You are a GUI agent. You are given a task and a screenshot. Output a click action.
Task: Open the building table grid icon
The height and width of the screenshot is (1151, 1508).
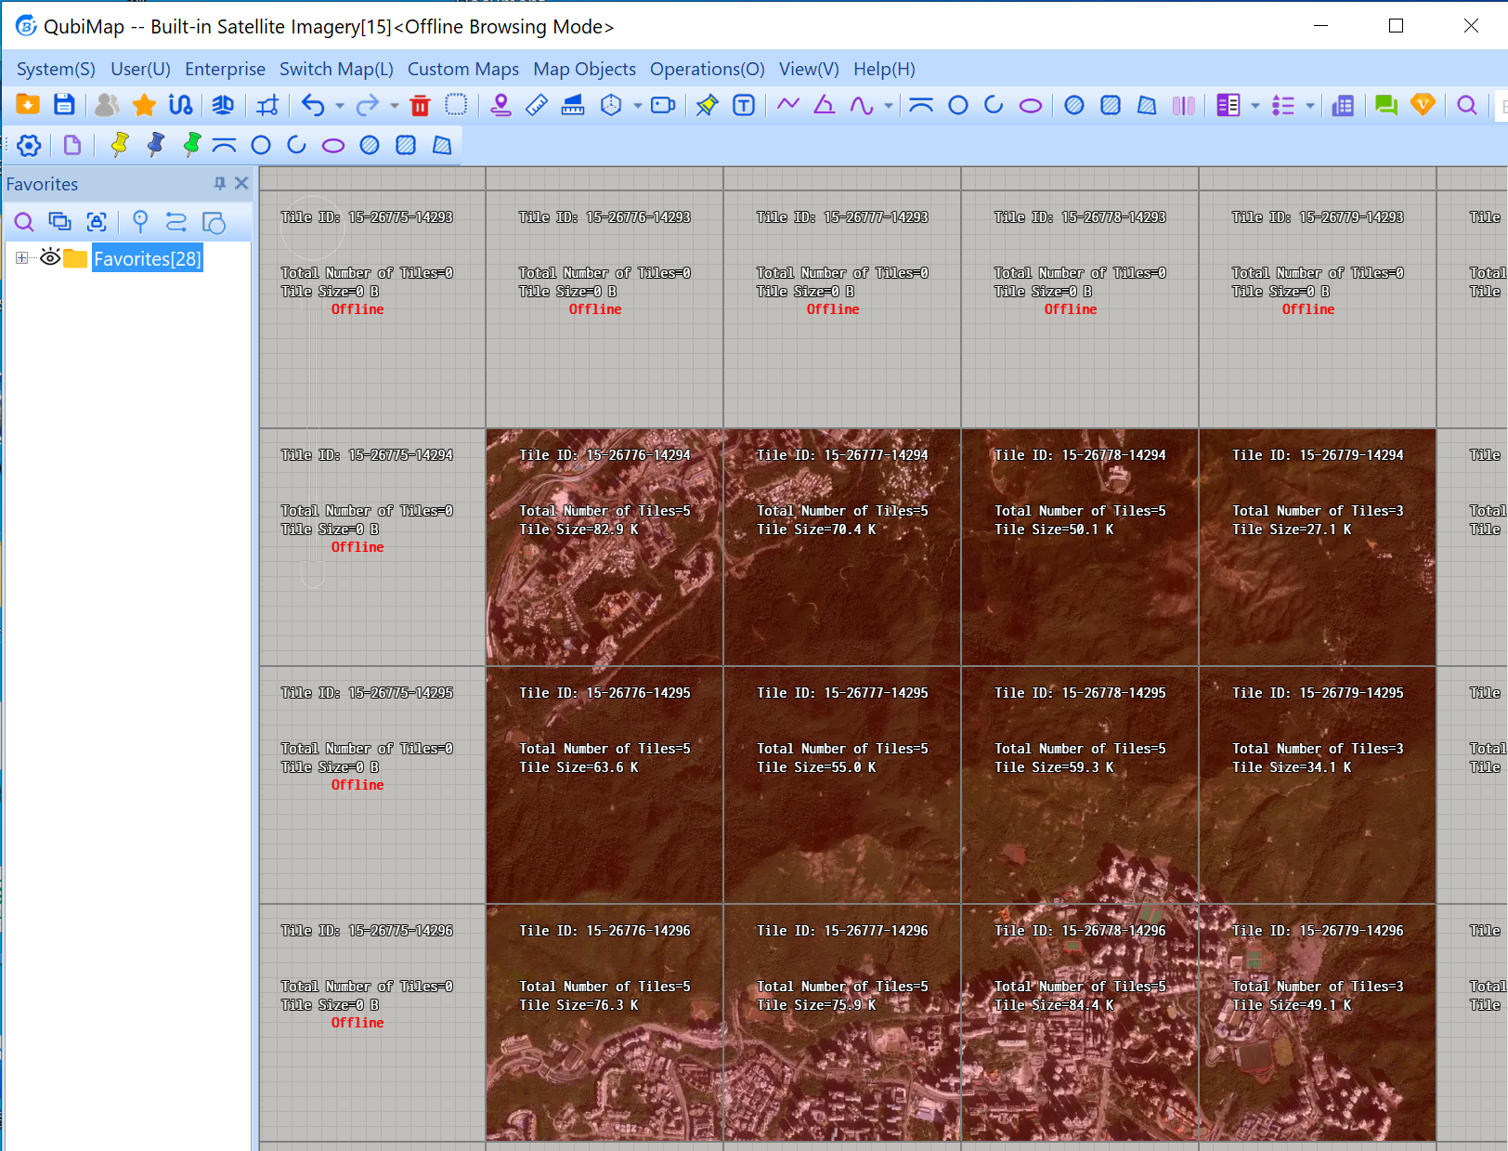1343,105
